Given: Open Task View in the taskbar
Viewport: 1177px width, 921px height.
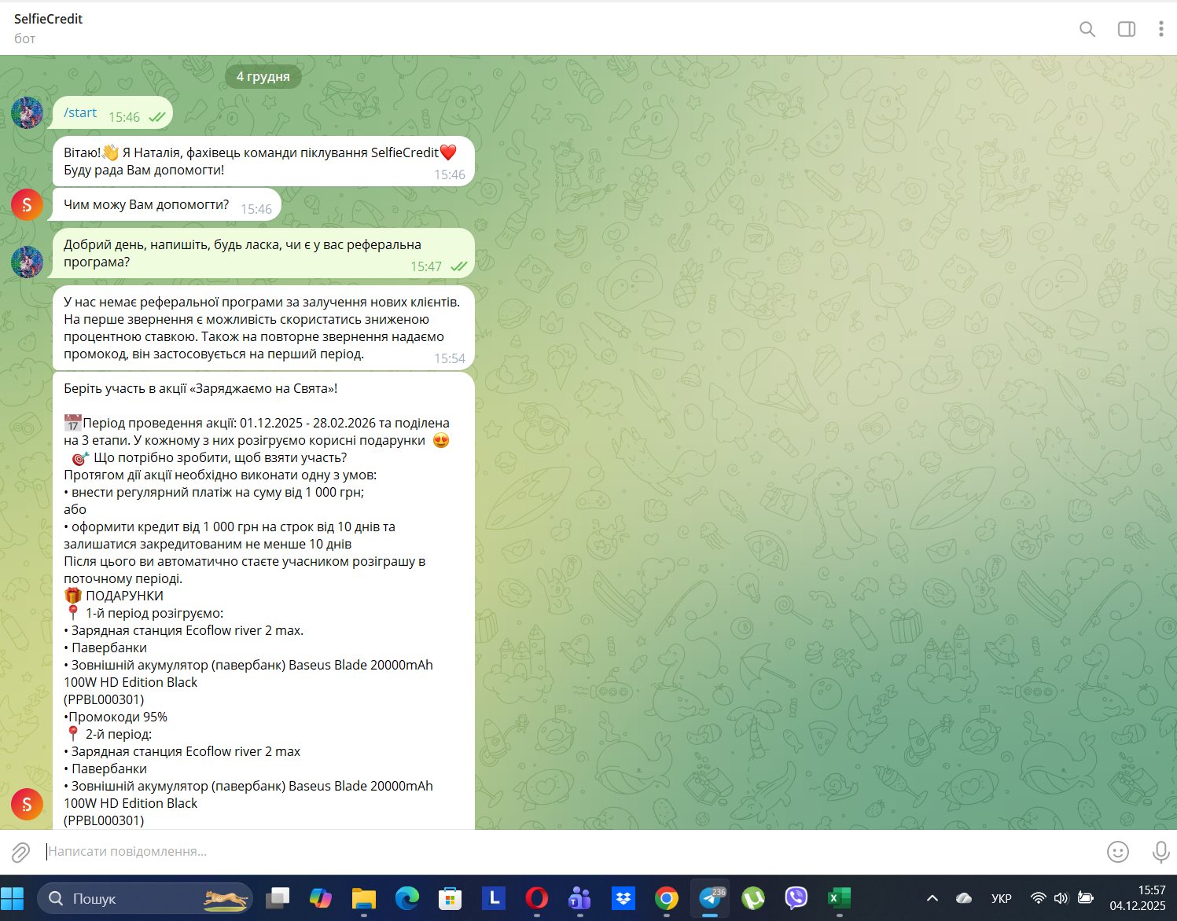Looking at the screenshot, I should point(277,898).
